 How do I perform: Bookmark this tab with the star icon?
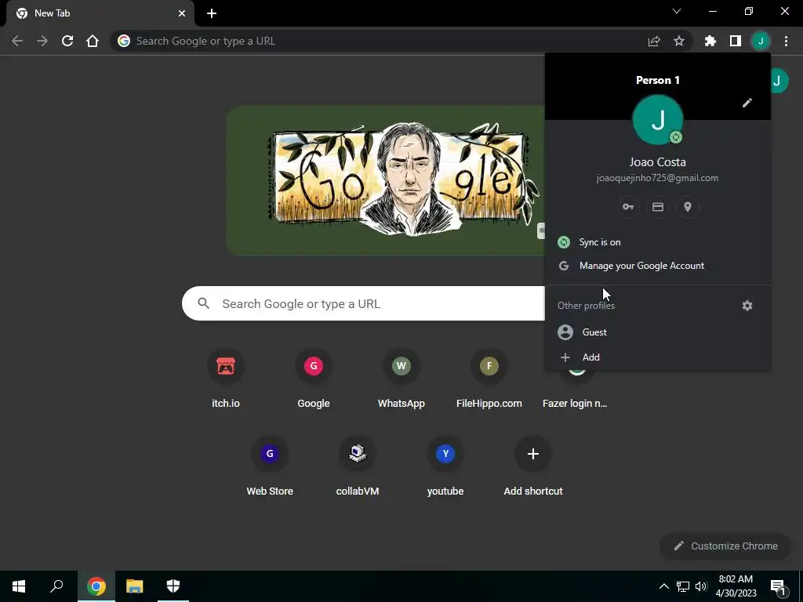[x=679, y=41]
